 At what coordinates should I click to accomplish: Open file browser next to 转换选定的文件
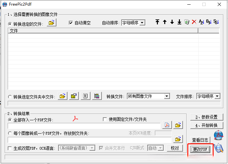click(51, 23)
